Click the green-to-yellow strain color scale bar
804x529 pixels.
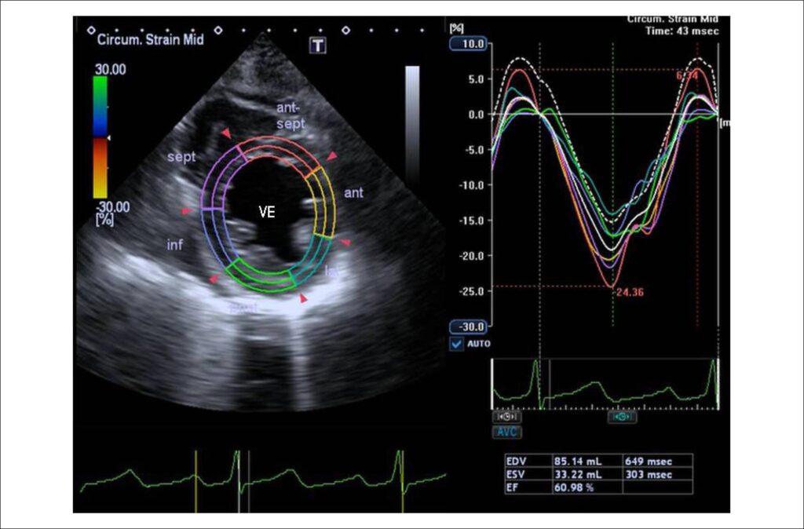100,137
